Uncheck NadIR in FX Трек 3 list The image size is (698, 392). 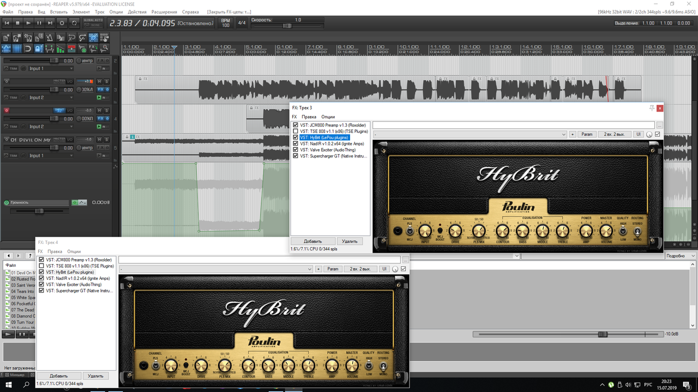click(296, 144)
